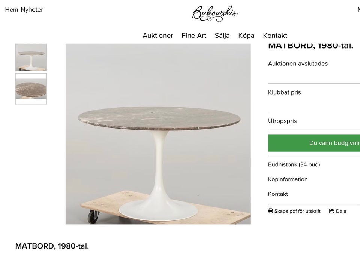
Task: Open the Köpa menu
Action: click(246, 36)
